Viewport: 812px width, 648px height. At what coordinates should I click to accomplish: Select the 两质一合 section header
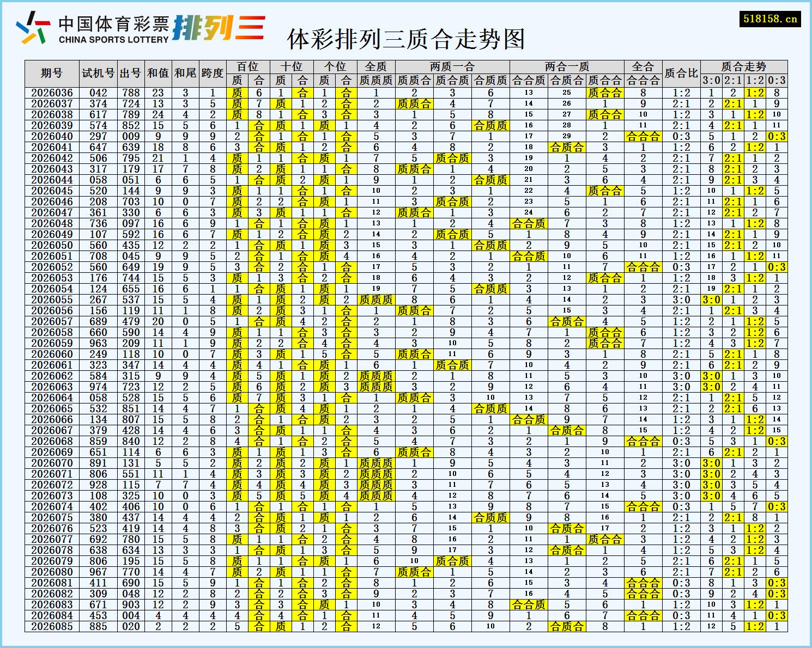click(452, 66)
